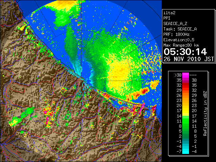Click the '---' legend label at top
Viewport: 216px width, 162px height.
tap(193, 75)
